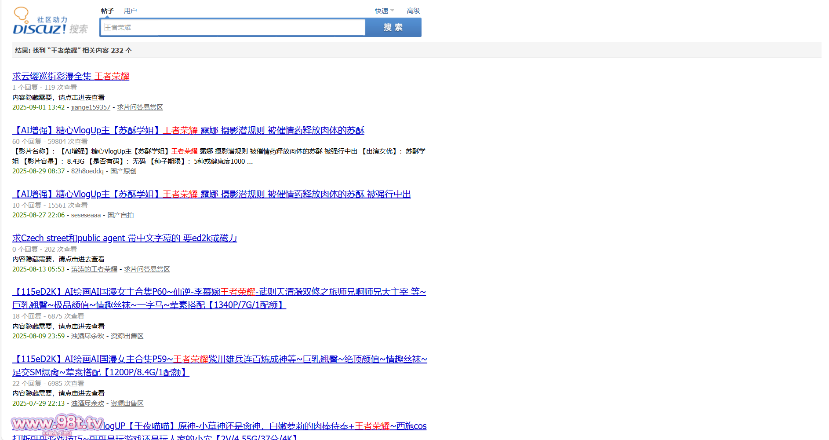
Task: Click the Discuz! search logo
Action: coord(50,21)
